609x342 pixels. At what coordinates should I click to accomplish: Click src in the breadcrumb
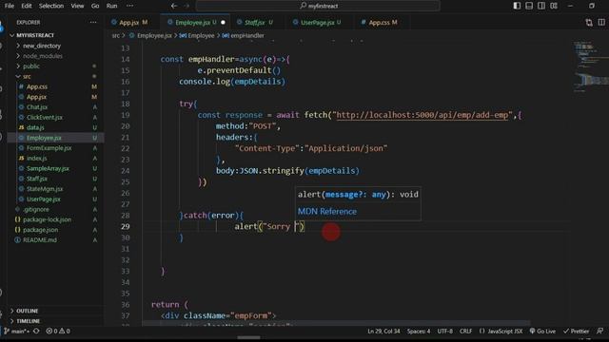[116, 36]
